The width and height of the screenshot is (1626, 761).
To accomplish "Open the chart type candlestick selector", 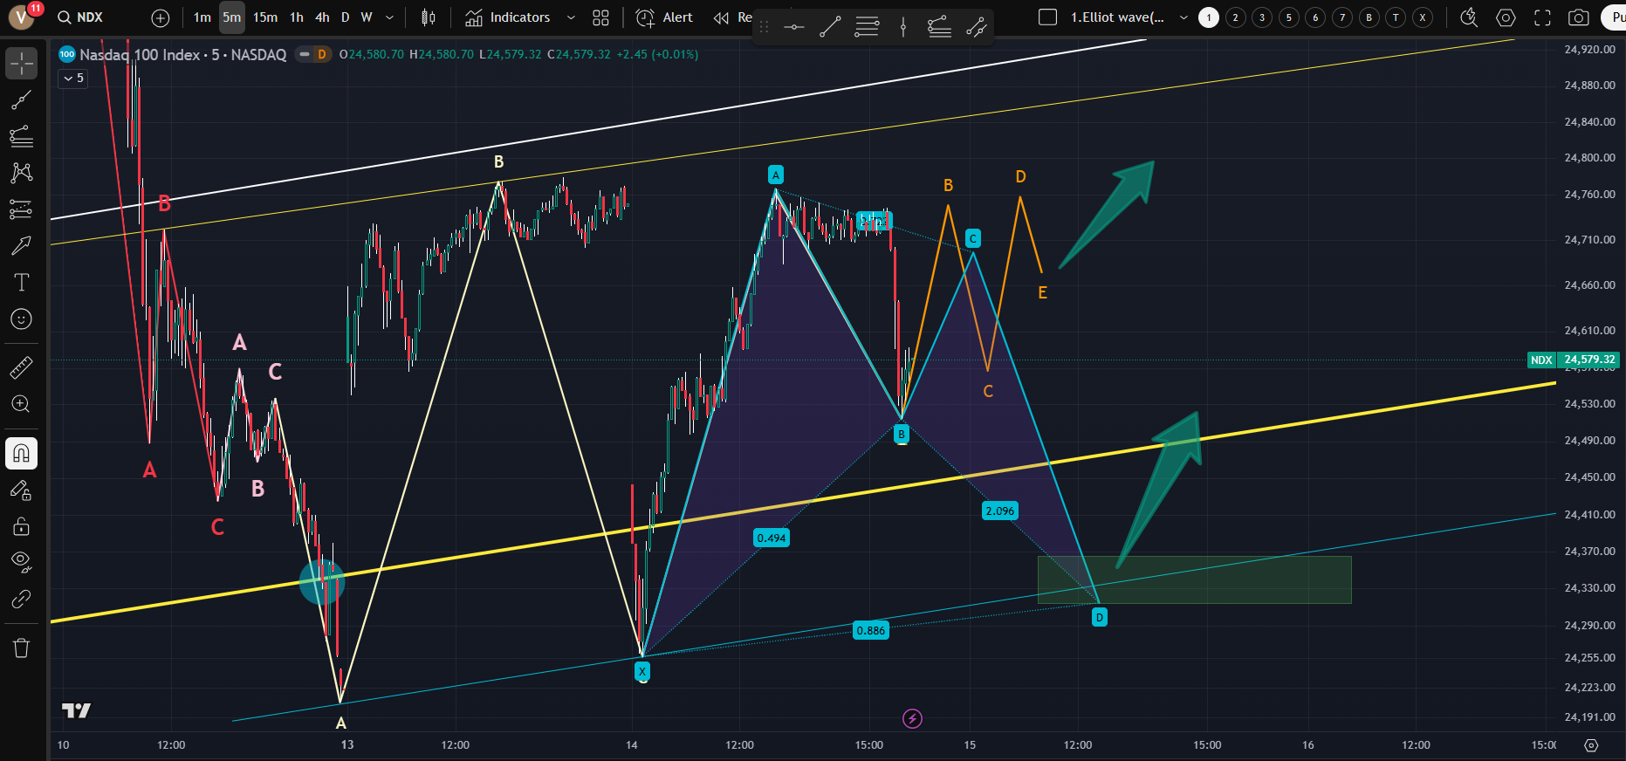I will (x=428, y=17).
